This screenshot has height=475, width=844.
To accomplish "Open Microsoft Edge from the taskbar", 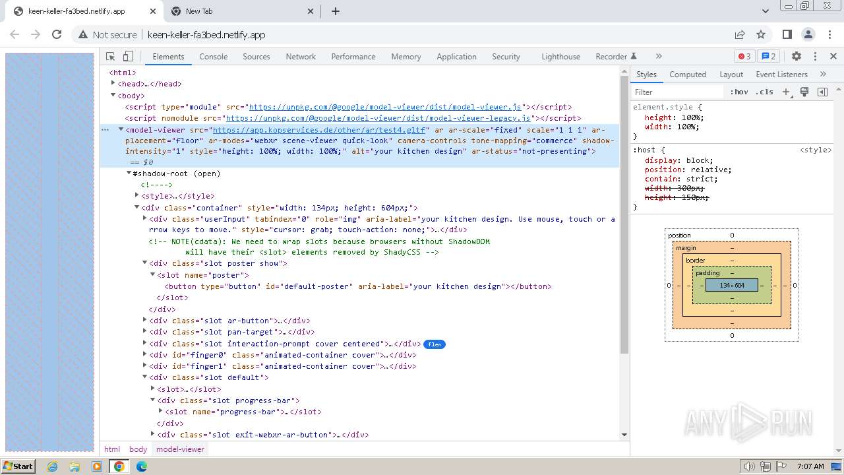I will click(141, 466).
